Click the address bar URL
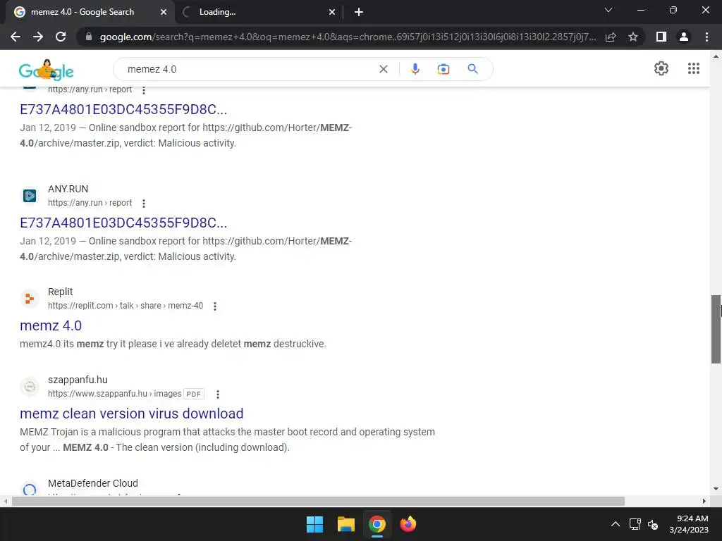722x541 pixels. 348,37
